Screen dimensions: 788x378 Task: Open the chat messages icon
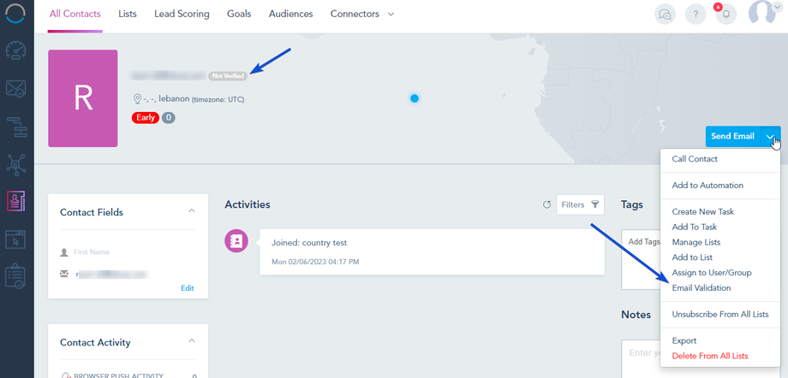(x=665, y=15)
